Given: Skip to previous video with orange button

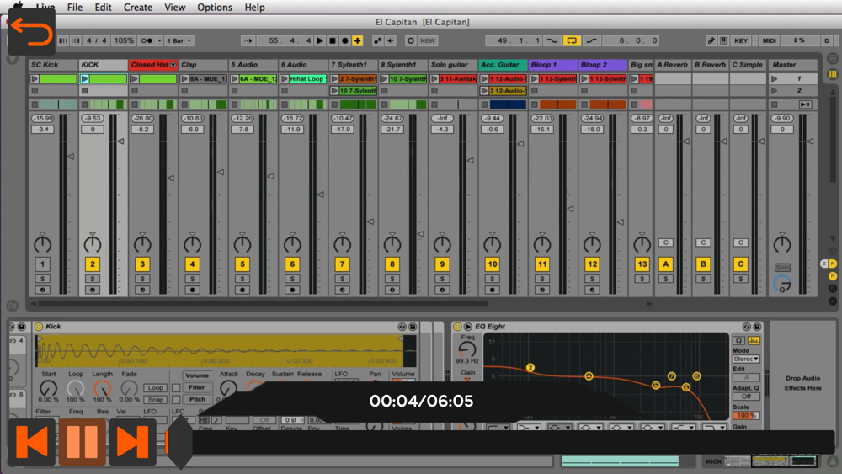Looking at the screenshot, I should [32, 442].
